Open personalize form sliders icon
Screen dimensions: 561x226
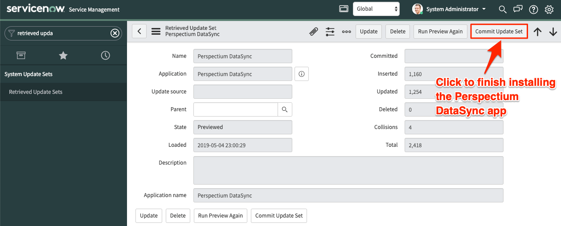(x=330, y=31)
